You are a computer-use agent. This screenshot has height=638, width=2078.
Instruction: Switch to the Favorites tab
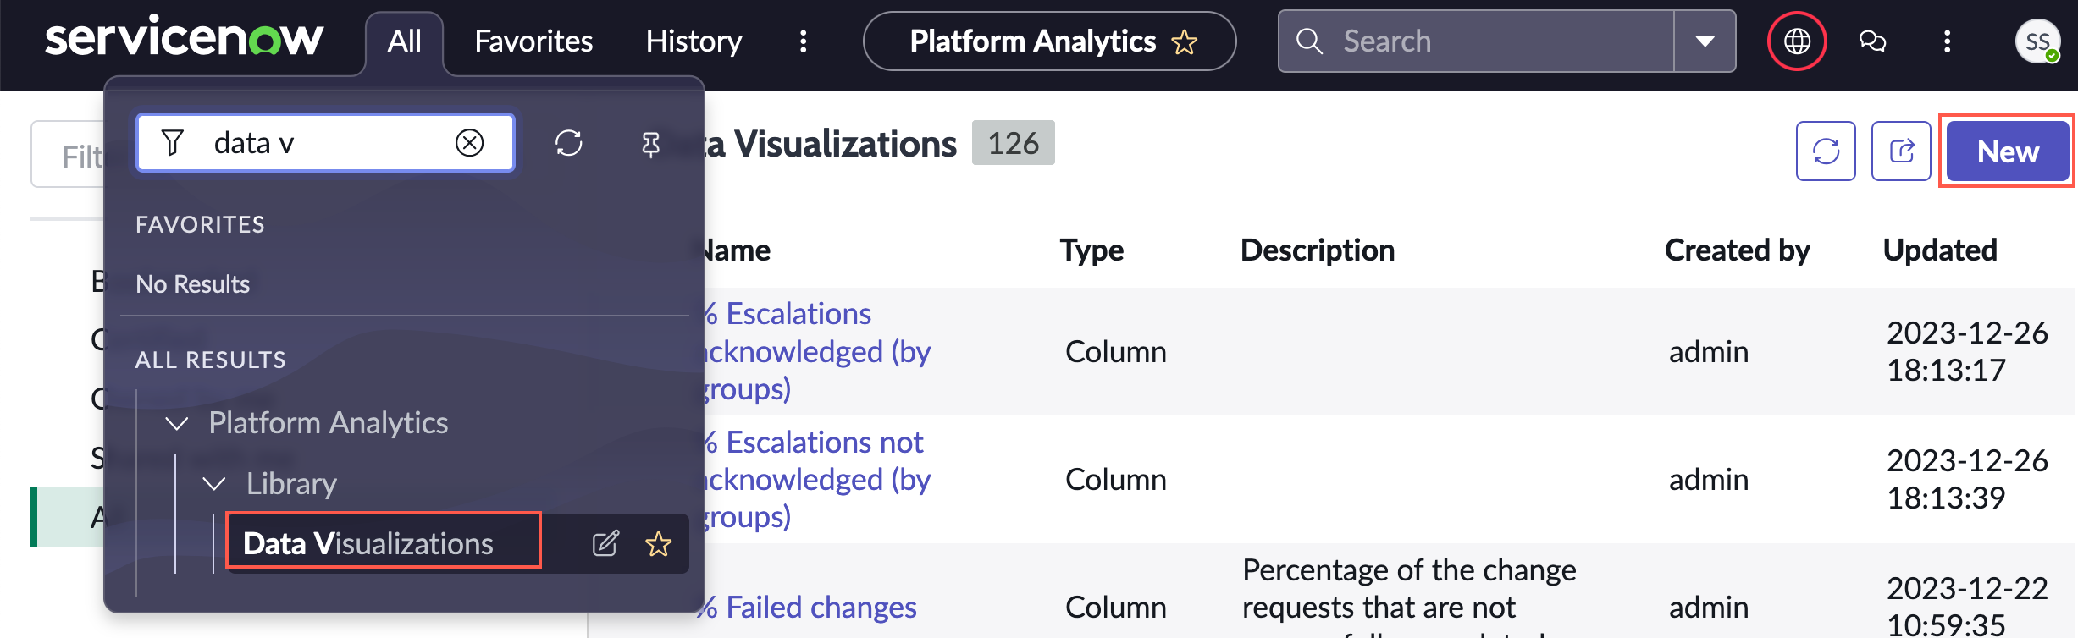[533, 41]
